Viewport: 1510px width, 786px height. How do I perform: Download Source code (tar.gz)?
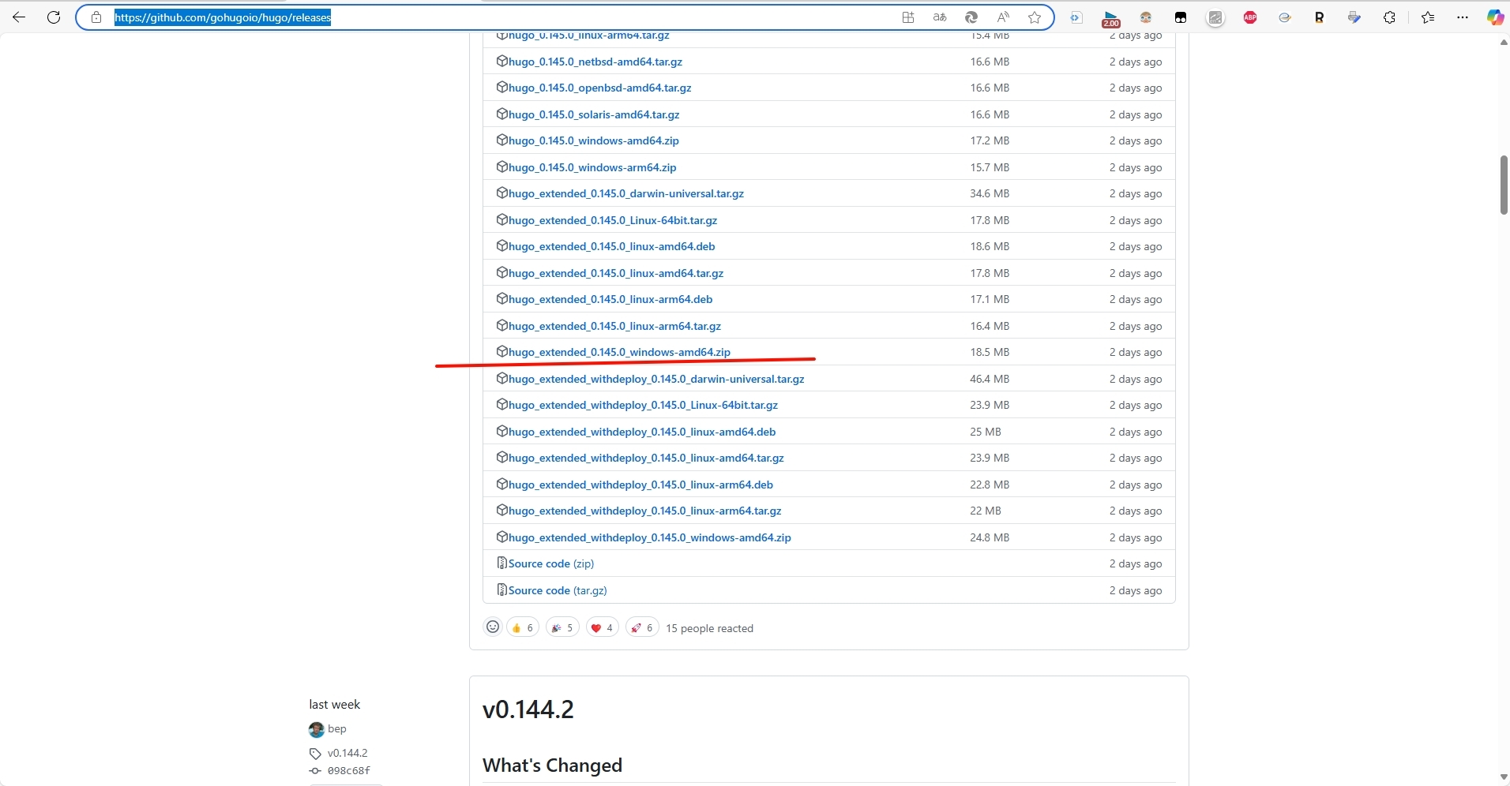[x=558, y=590]
